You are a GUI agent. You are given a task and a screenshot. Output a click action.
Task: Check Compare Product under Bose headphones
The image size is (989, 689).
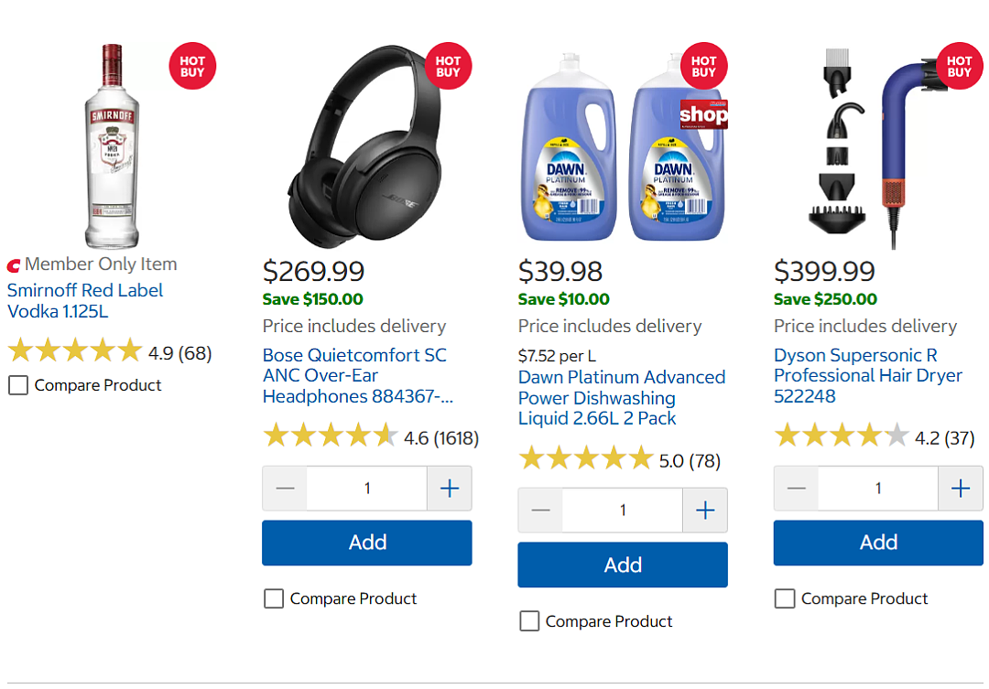(274, 598)
